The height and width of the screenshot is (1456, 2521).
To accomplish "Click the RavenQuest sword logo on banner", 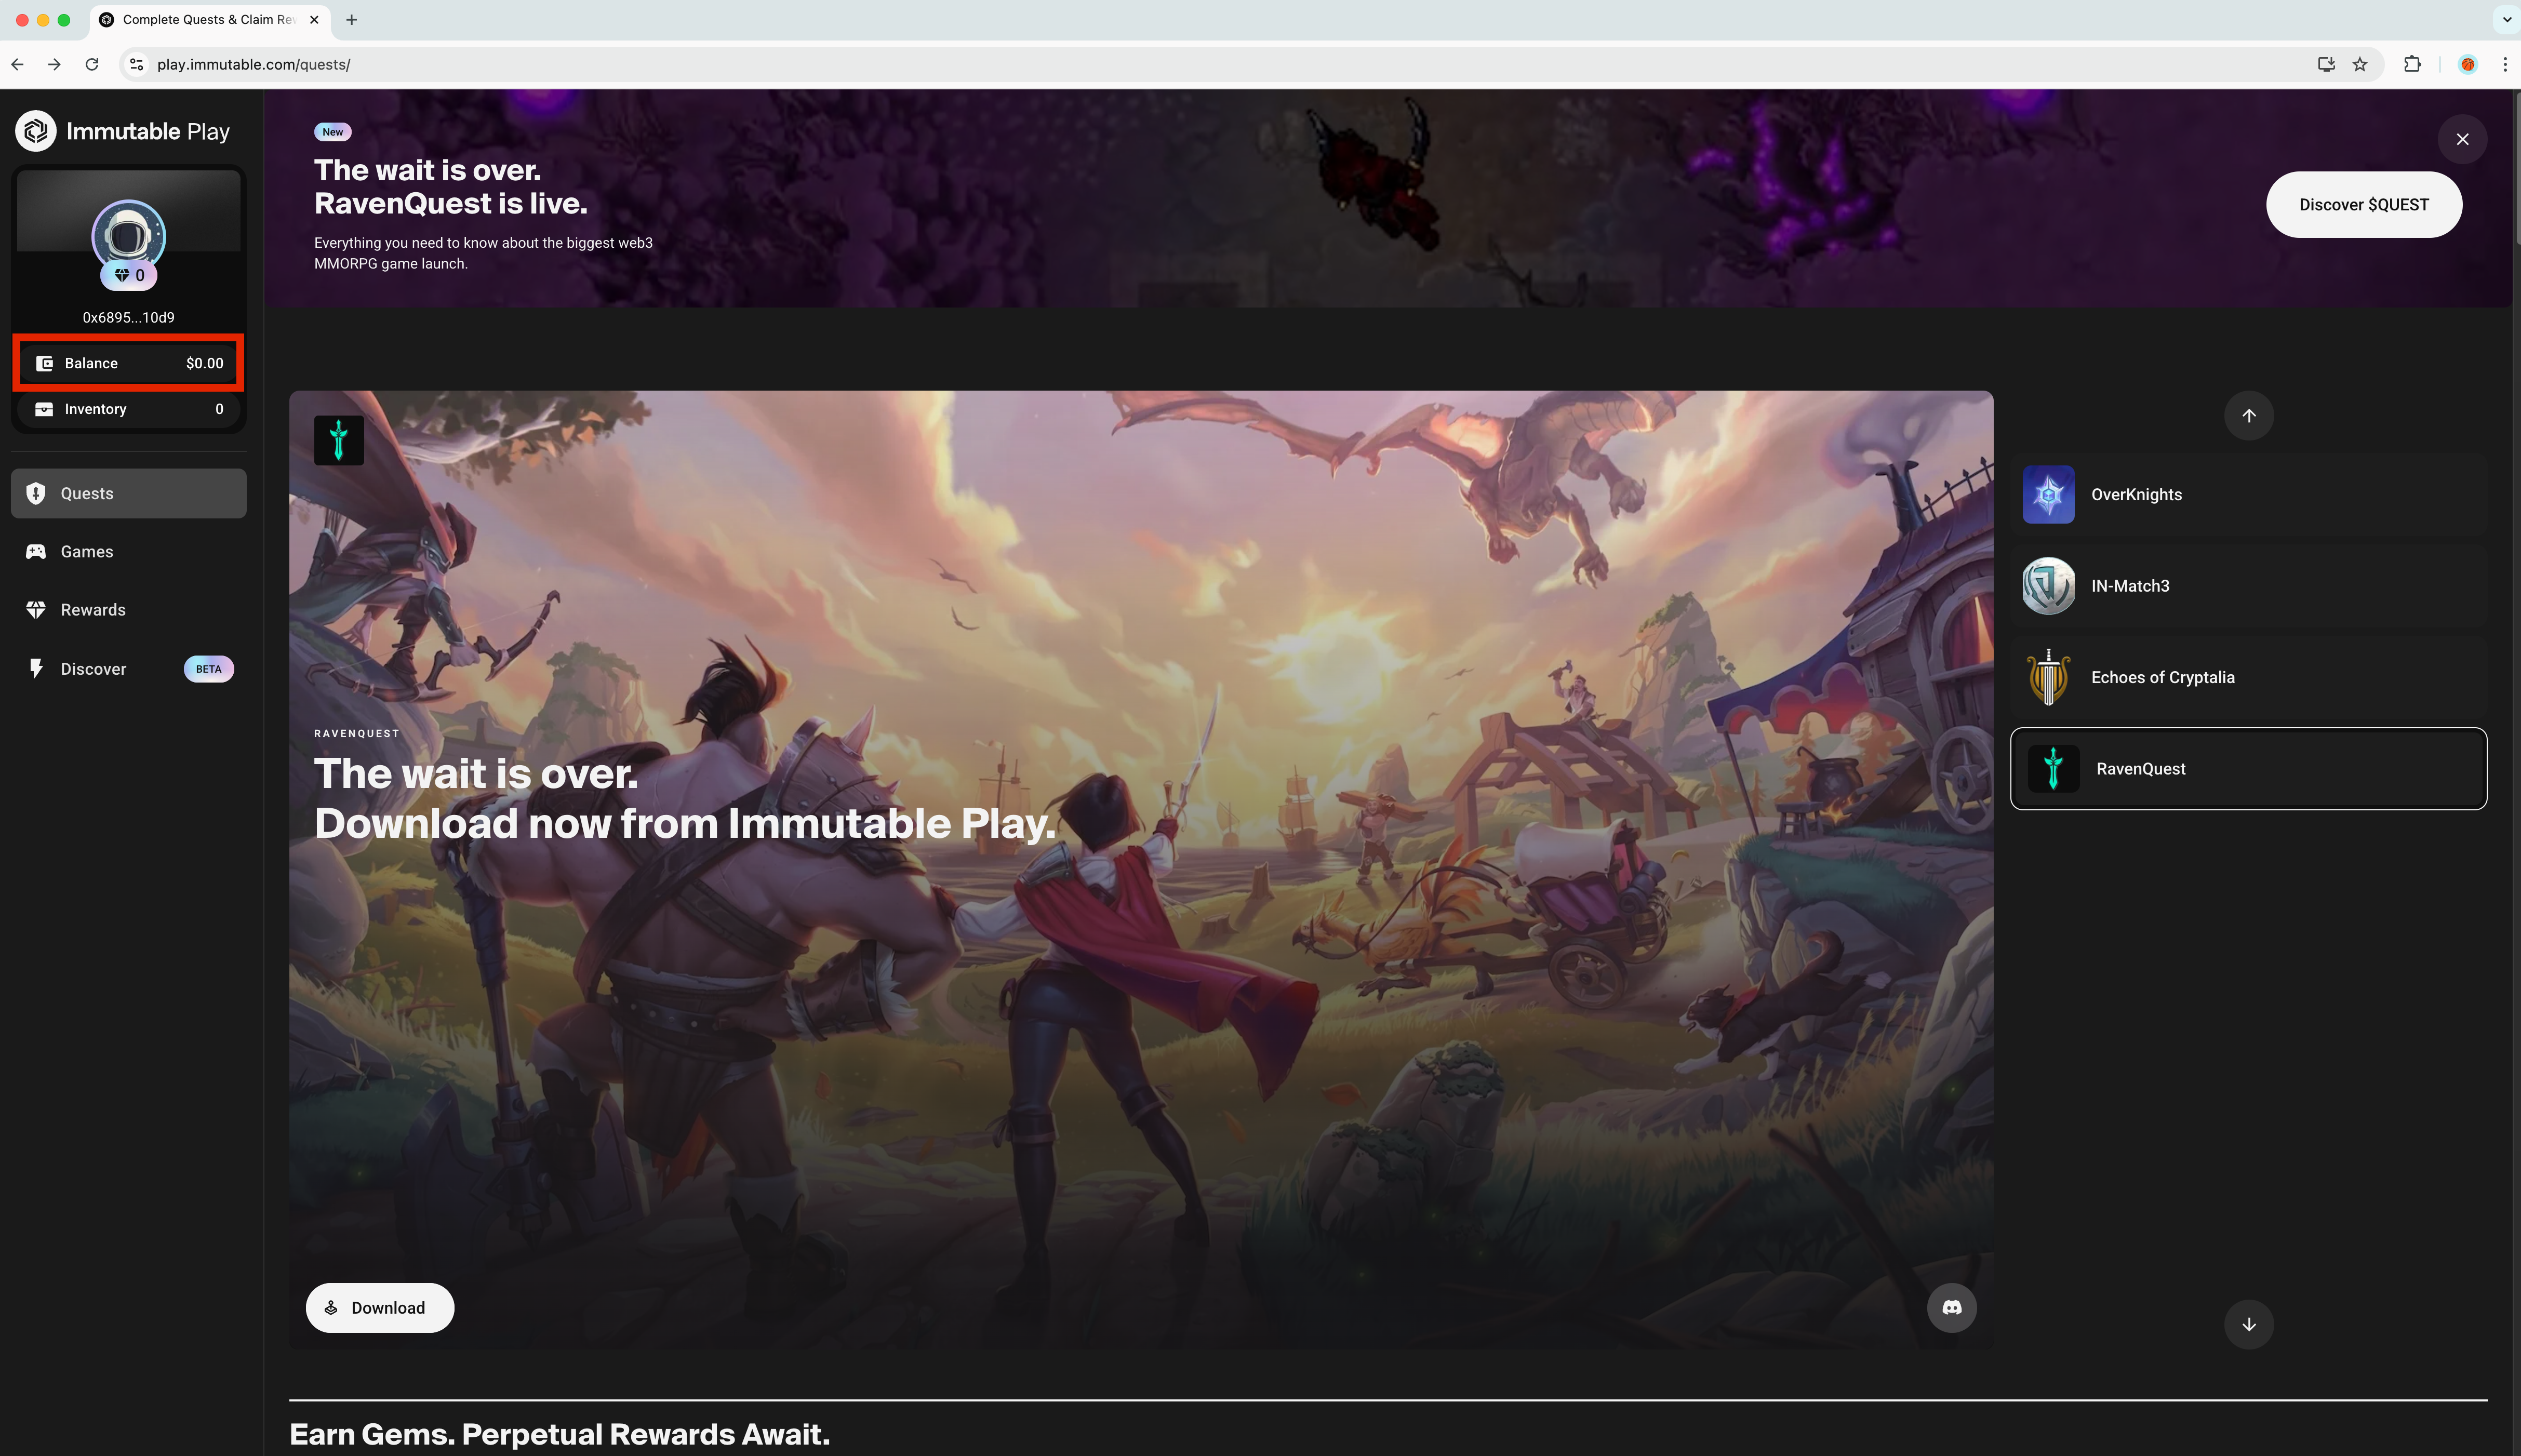I will pos(339,440).
